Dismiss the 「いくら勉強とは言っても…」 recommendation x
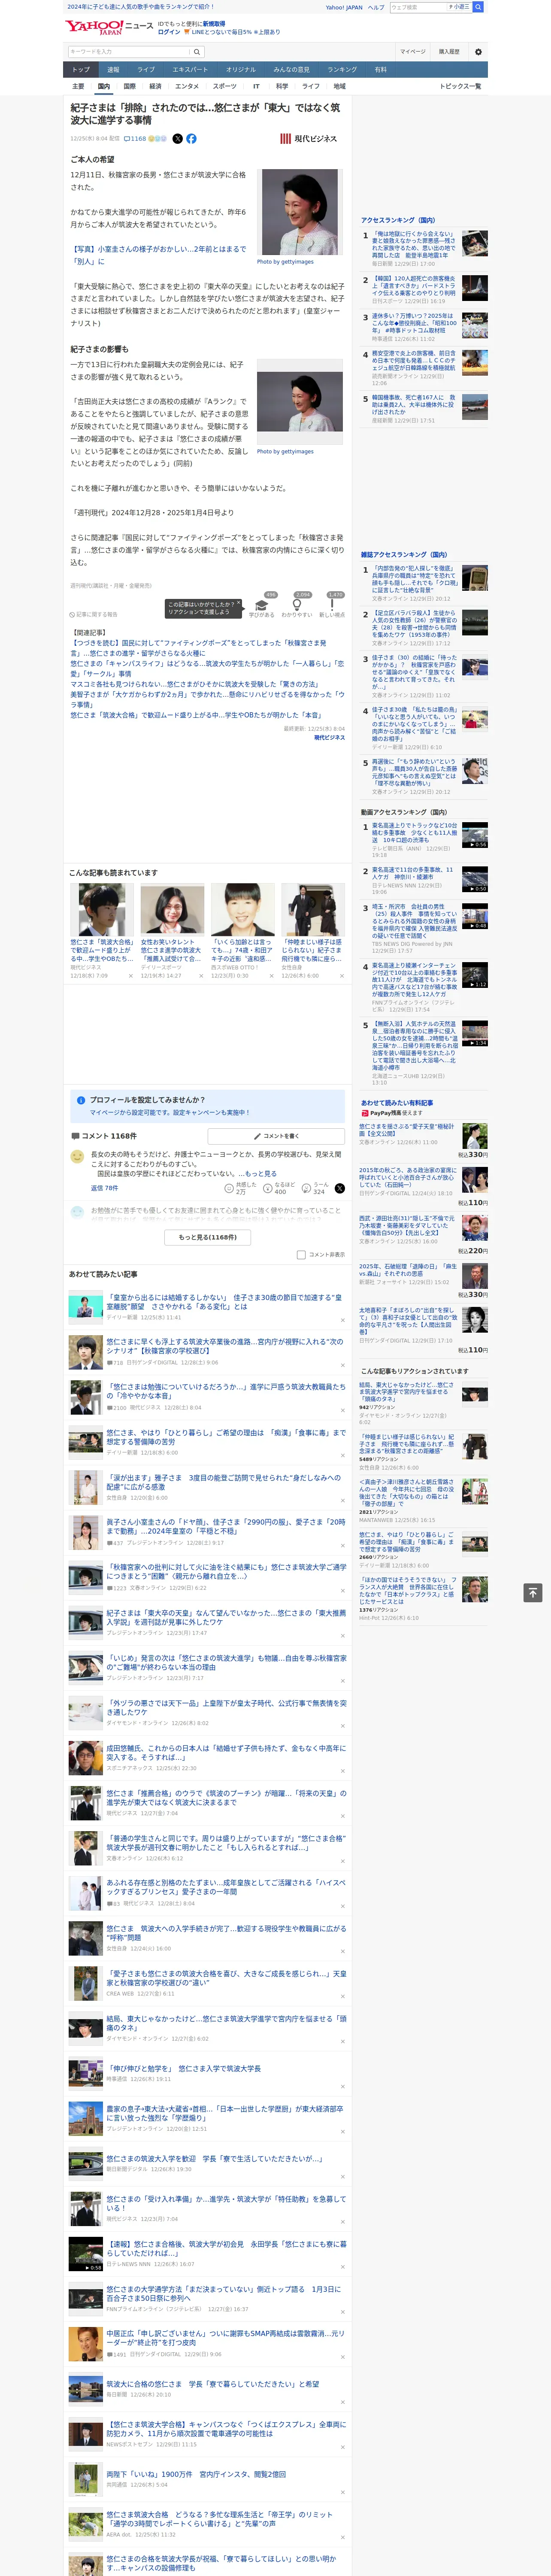The height and width of the screenshot is (2576, 551). tap(271, 976)
